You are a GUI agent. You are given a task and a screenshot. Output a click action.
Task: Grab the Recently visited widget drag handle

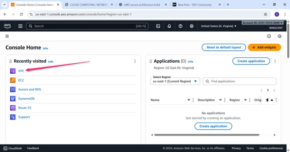point(11,61)
